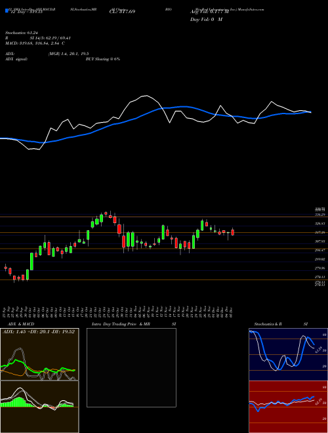Click the 05 Dec date axis label

tap(231, 312)
